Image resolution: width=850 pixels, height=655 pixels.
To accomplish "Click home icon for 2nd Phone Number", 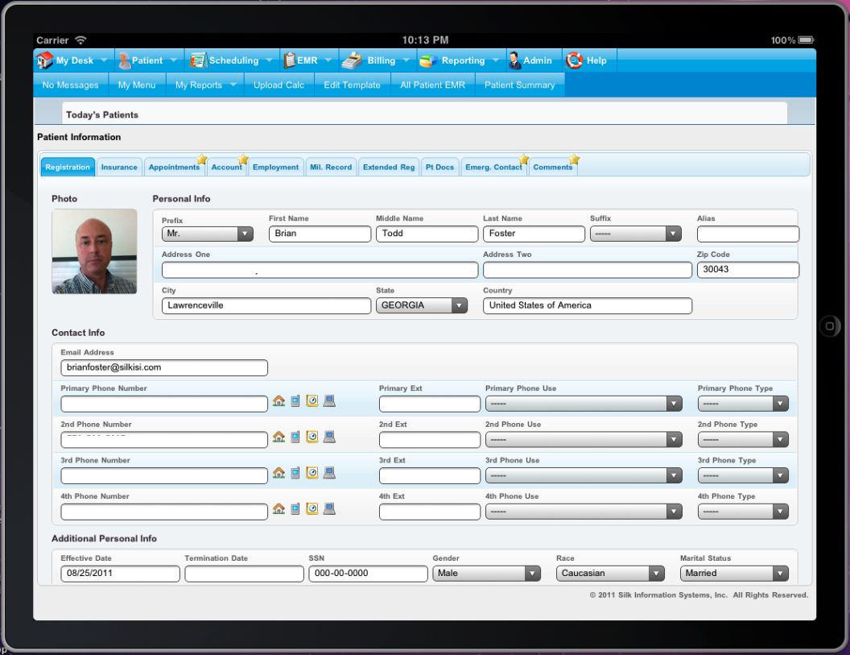I will pyautogui.click(x=279, y=437).
